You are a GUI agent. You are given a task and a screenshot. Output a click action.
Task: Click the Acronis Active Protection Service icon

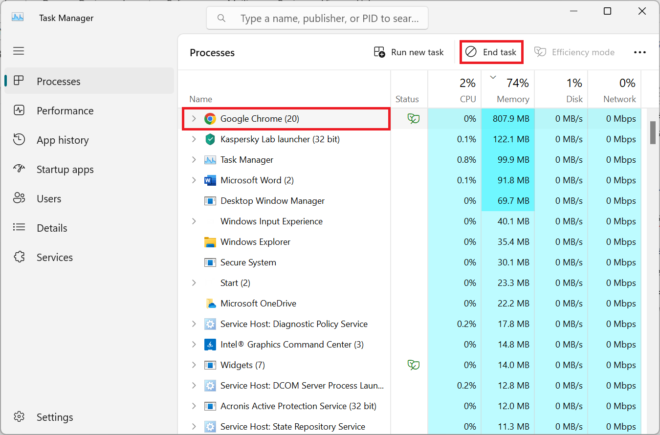(210, 406)
